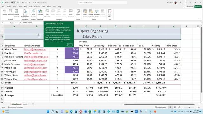Select the Klapore Engineering title cell
The image size is (203, 114).
tap(93, 31)
